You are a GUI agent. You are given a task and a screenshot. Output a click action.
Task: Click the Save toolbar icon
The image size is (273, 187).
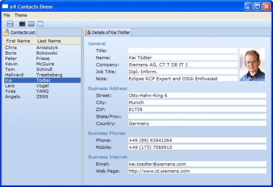(10, 24)
